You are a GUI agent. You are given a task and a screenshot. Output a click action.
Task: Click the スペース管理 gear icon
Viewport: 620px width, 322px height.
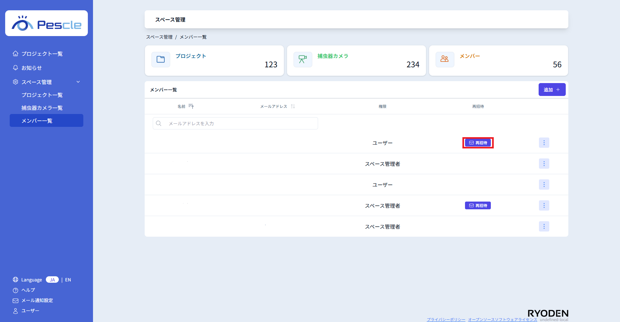(15, 82)
